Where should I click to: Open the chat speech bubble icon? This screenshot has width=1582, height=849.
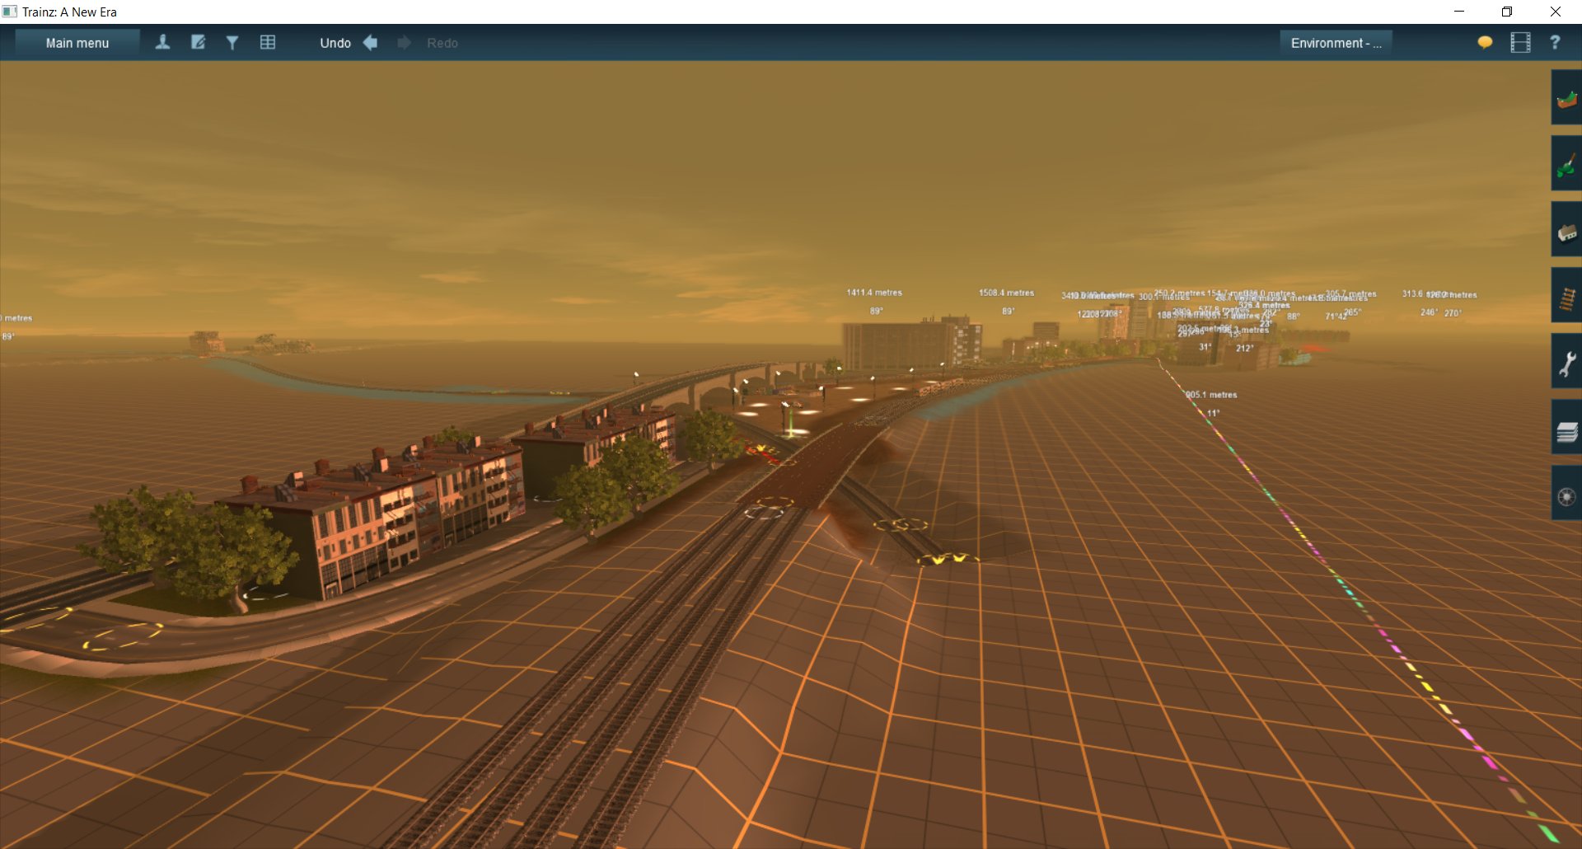tap(1485, 42)
